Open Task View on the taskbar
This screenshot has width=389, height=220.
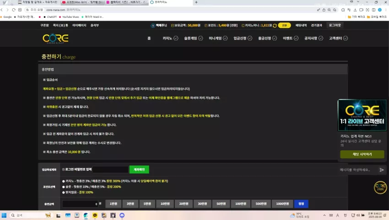59,215
